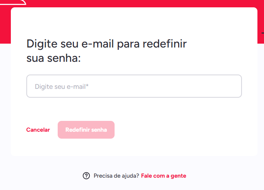
Task: Click the question mark help icon
Action: [x=86, y=176]
